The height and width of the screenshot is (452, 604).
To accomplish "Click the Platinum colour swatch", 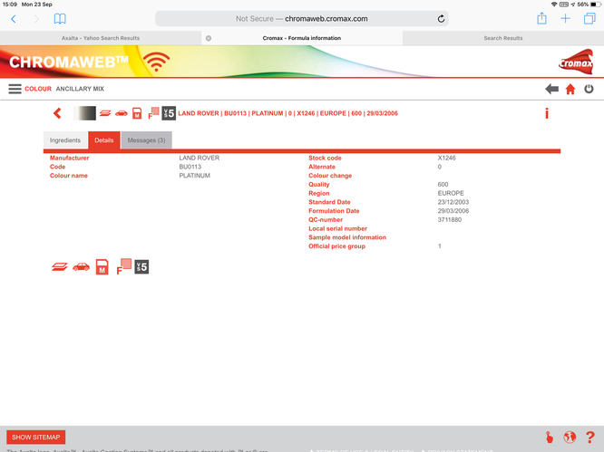I will coord(84,113).
